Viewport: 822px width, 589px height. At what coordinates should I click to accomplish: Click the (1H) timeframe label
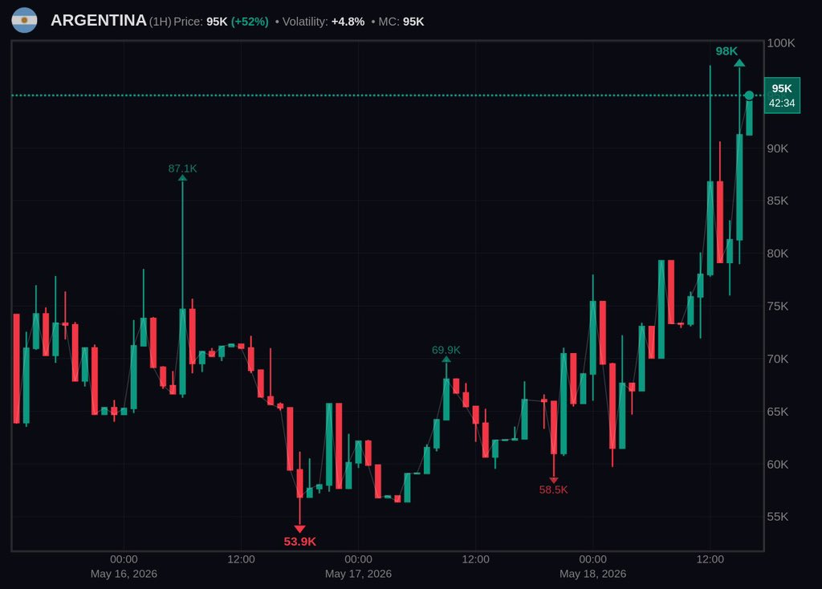coord(160,22)
